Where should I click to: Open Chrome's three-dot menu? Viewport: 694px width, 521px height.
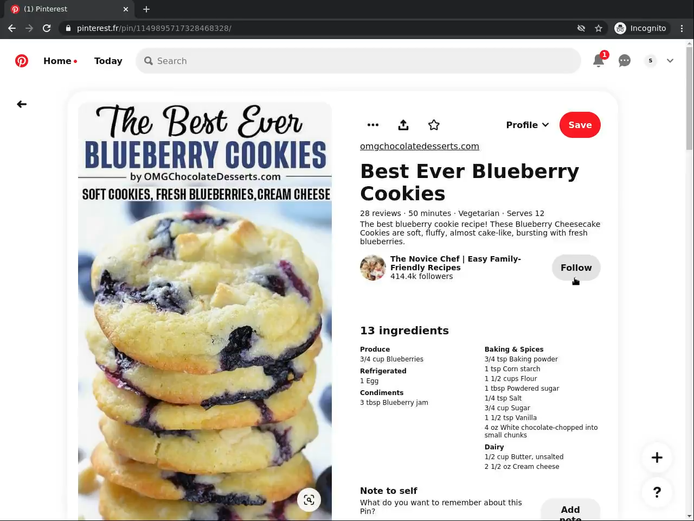pyautogui.click(x=682, y=28)
